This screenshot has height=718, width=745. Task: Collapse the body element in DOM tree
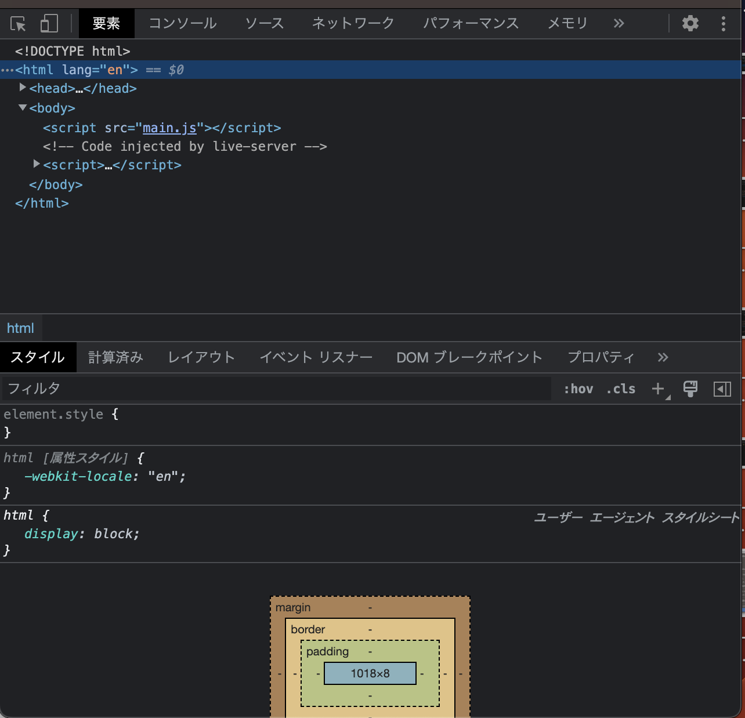(x=23, y=107)
